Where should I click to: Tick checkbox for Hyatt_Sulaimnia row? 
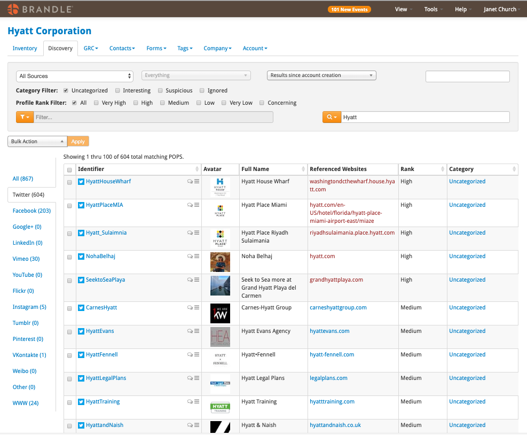(69, 234)
